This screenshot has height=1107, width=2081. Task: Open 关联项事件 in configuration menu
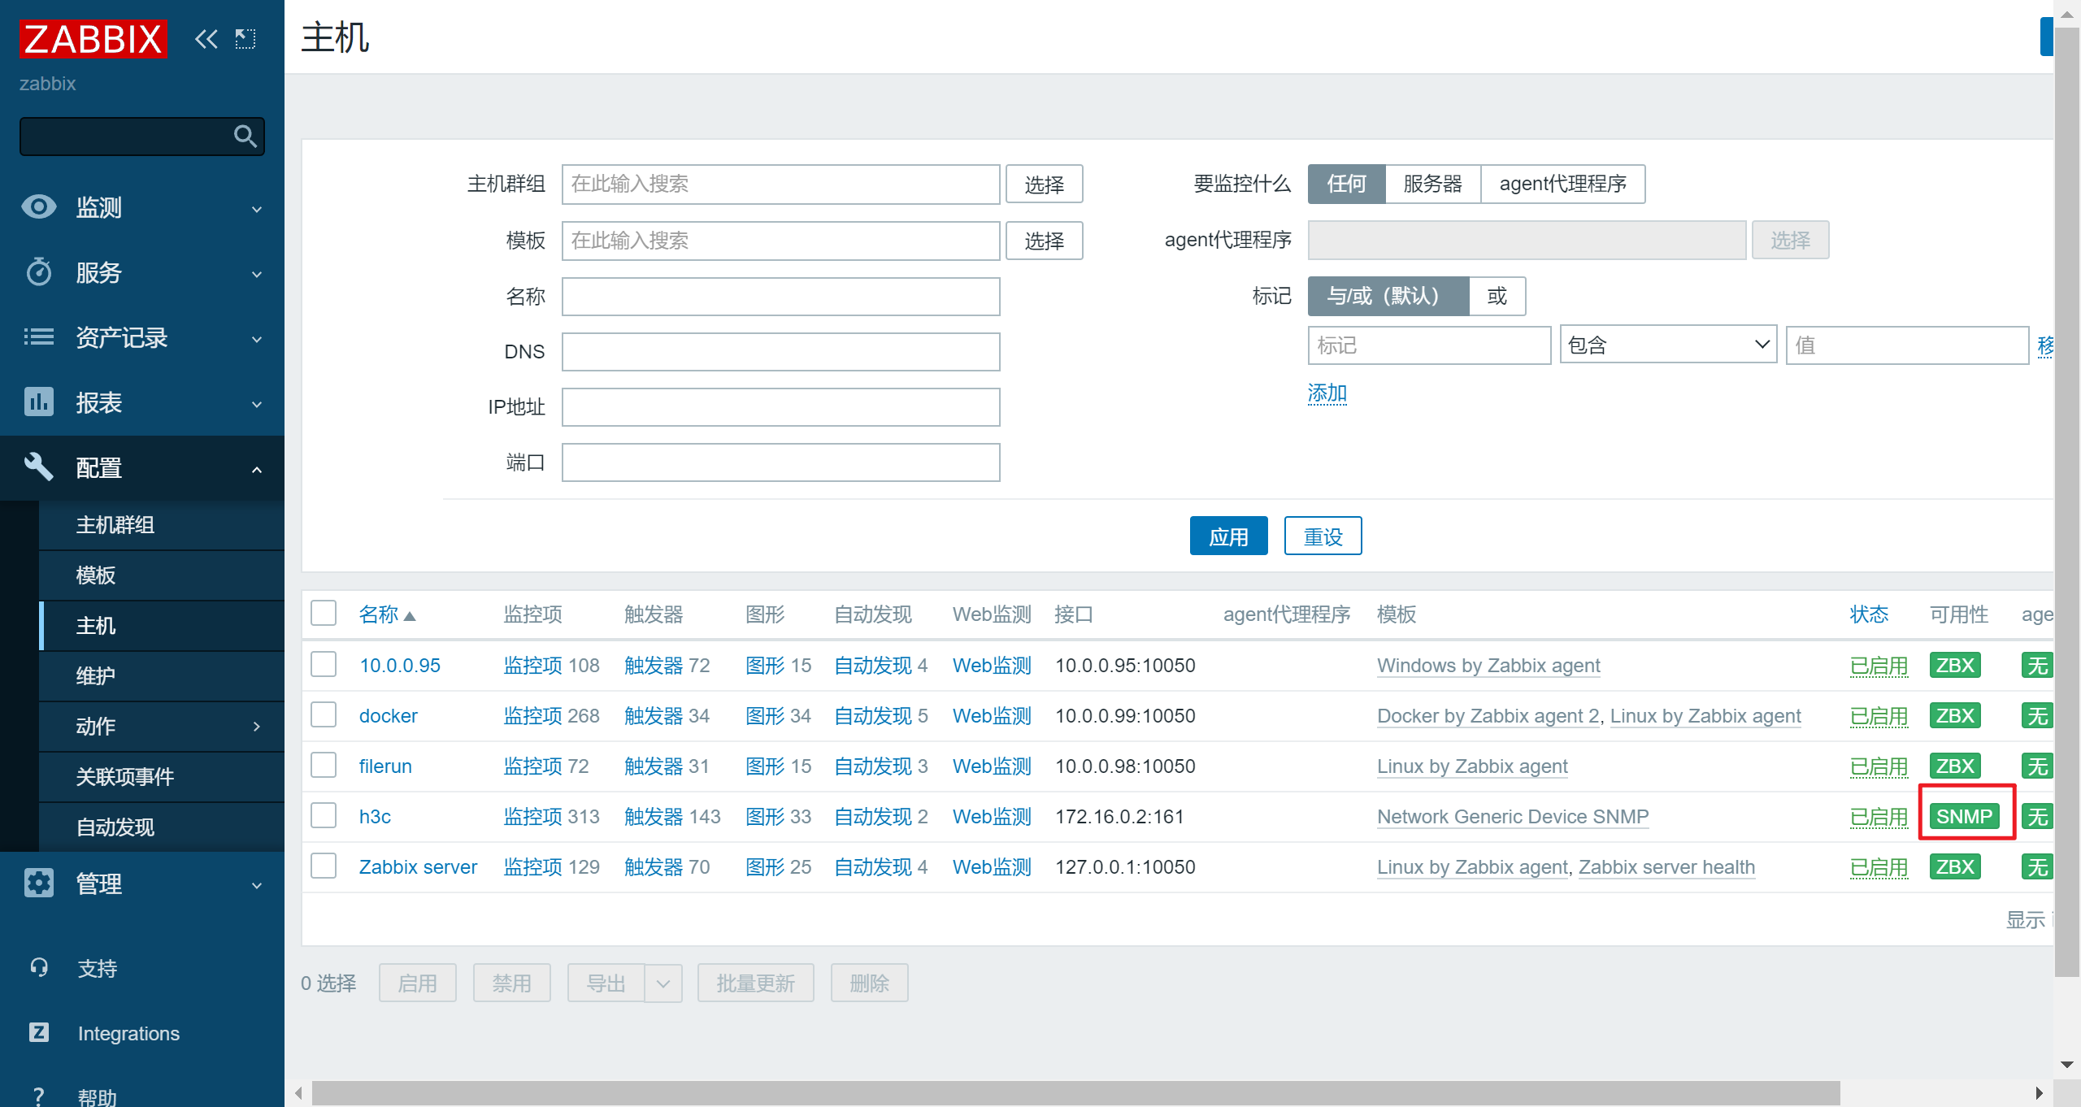[x=162, y=777]
